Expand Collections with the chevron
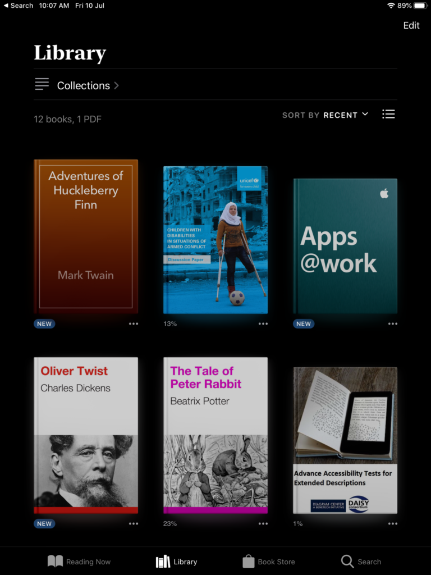Viewport: 431px width, 575px height. pyautogui.click(x=117, y=85)
